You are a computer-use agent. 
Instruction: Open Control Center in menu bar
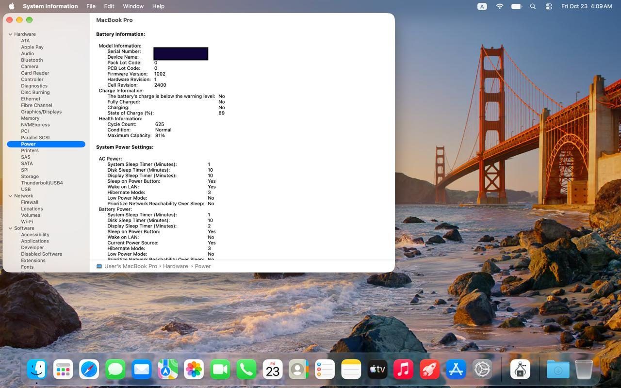tap(549, 6)
